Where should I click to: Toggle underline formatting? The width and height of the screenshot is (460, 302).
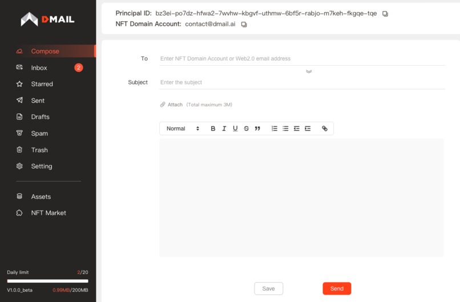click(x=235, y=128)
